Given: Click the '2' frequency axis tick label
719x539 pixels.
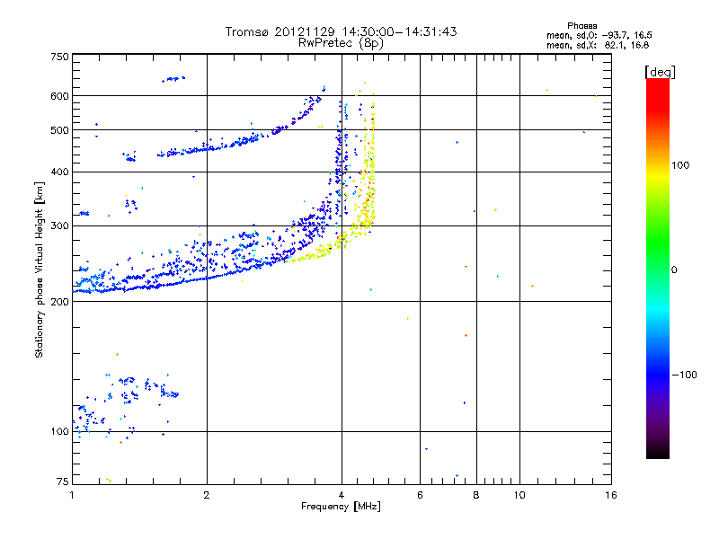Looking at the screenshot, I should [207, 495].
